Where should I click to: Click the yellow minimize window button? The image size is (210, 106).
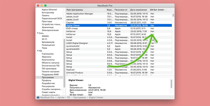tap(41, 5)
